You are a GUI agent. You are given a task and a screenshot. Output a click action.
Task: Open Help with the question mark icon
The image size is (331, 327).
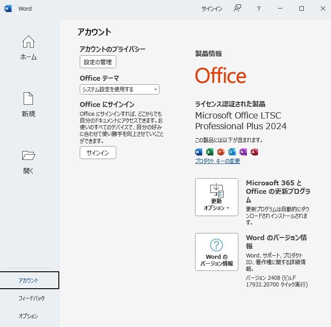click(259, 8)
